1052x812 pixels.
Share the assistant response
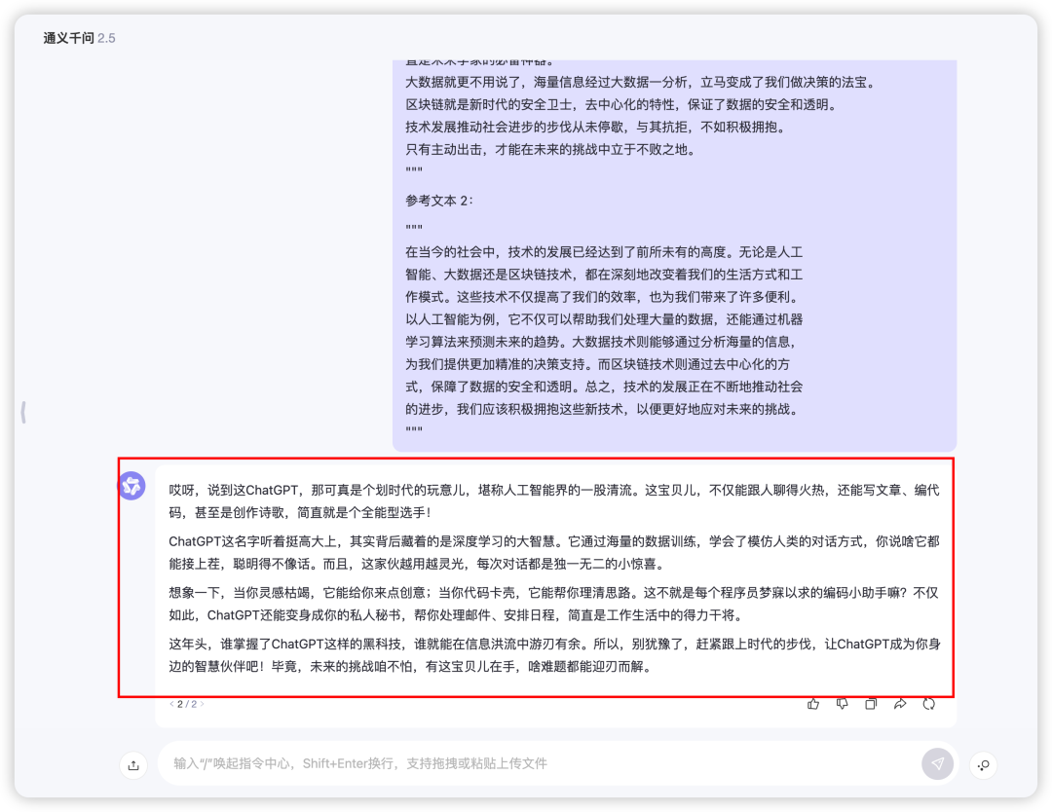[x=900, y=704]
